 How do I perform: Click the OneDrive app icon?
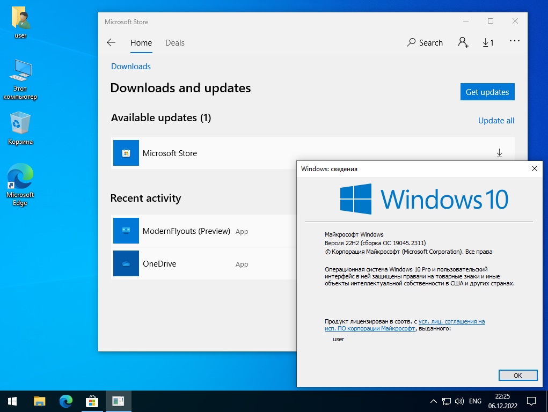tap(126, 263)
